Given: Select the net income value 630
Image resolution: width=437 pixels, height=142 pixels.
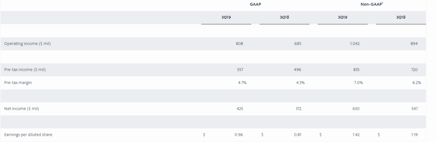Looking at the screenshot, I should tap(356, 109).
